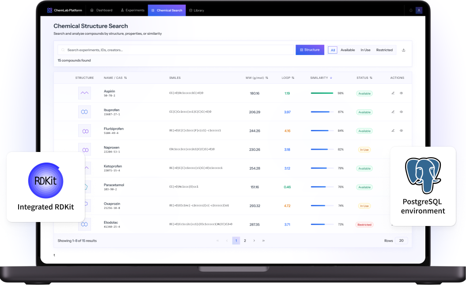Filter compounds by Restricted status
The width and height of the screenshot is (466, 285).
point(384,50)
